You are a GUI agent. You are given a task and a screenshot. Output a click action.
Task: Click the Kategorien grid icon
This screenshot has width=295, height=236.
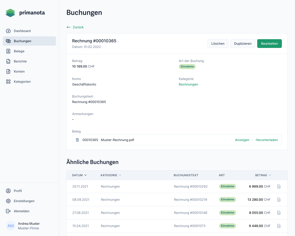[x=8, y=82]
